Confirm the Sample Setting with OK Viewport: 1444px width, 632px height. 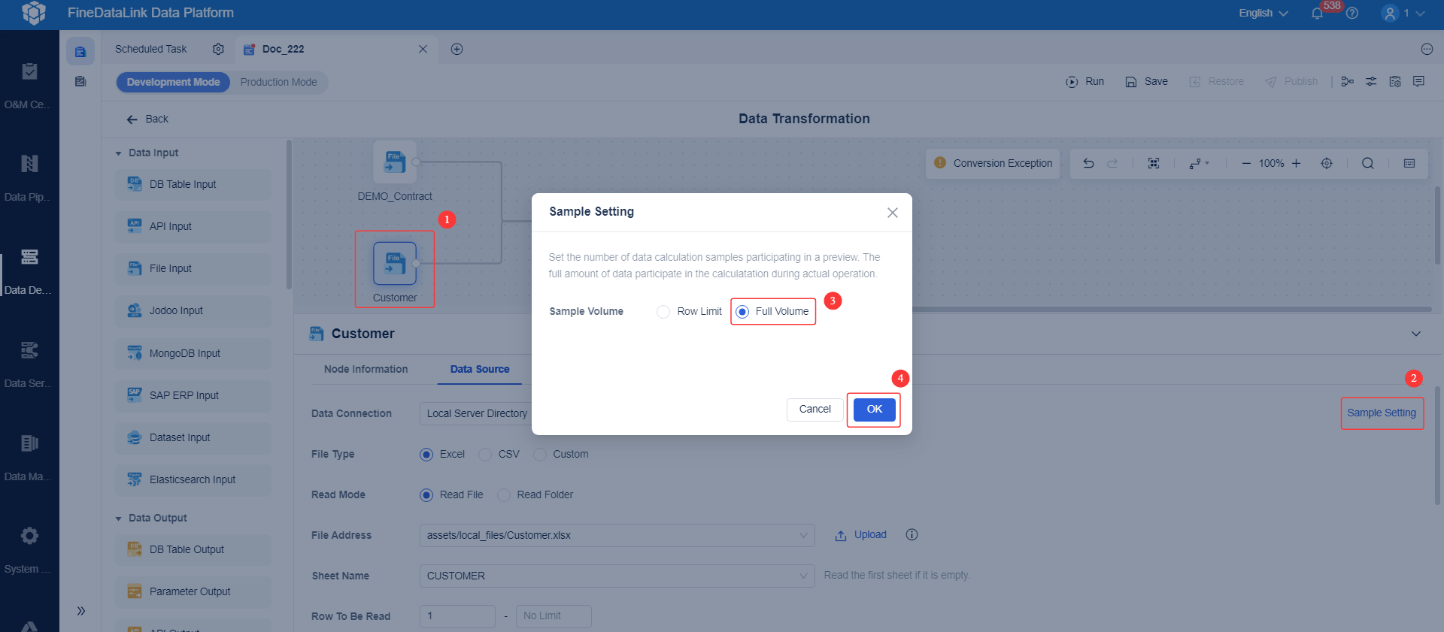pos(875,410)
